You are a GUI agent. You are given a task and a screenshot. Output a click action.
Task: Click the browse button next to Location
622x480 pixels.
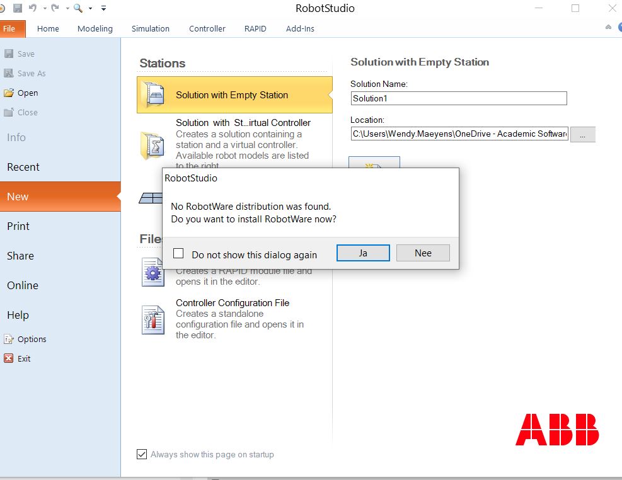tap(583, 134)
